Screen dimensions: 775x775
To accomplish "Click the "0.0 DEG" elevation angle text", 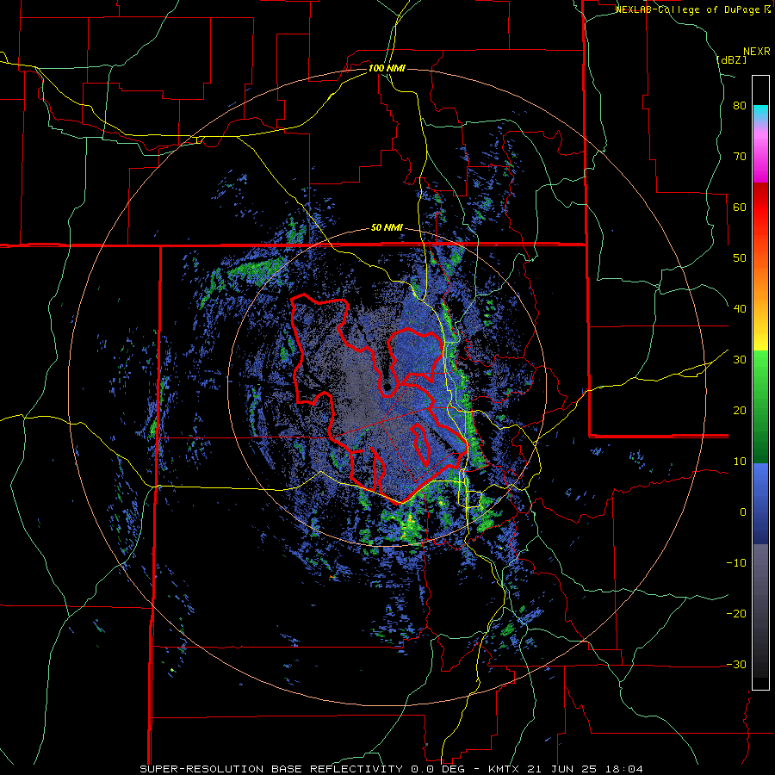I will pyautogui.click(x=438, y=769).
